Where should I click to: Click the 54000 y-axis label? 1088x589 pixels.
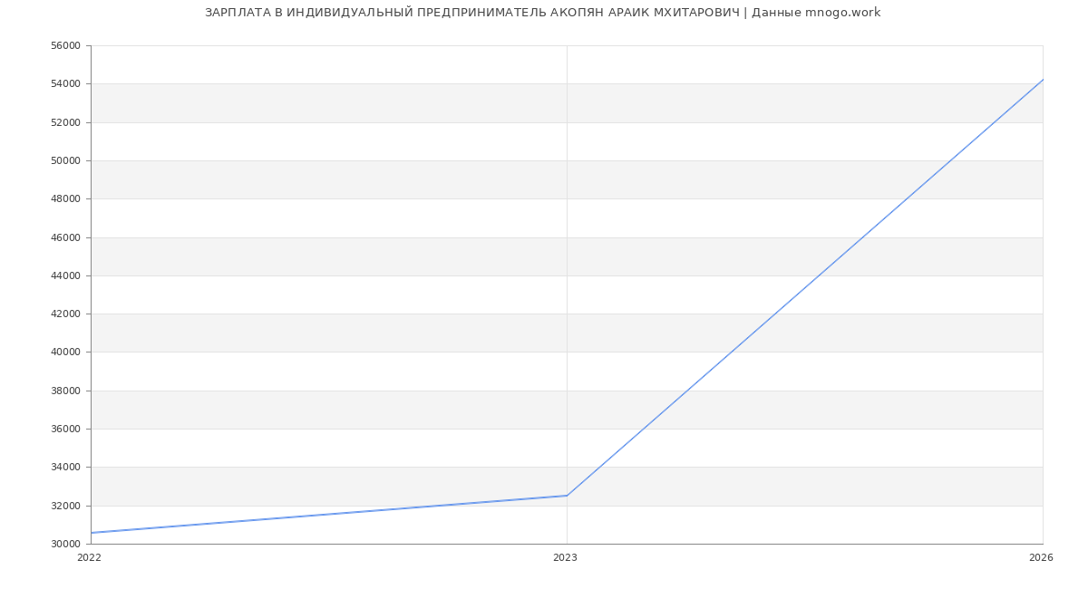coord(67,84)
